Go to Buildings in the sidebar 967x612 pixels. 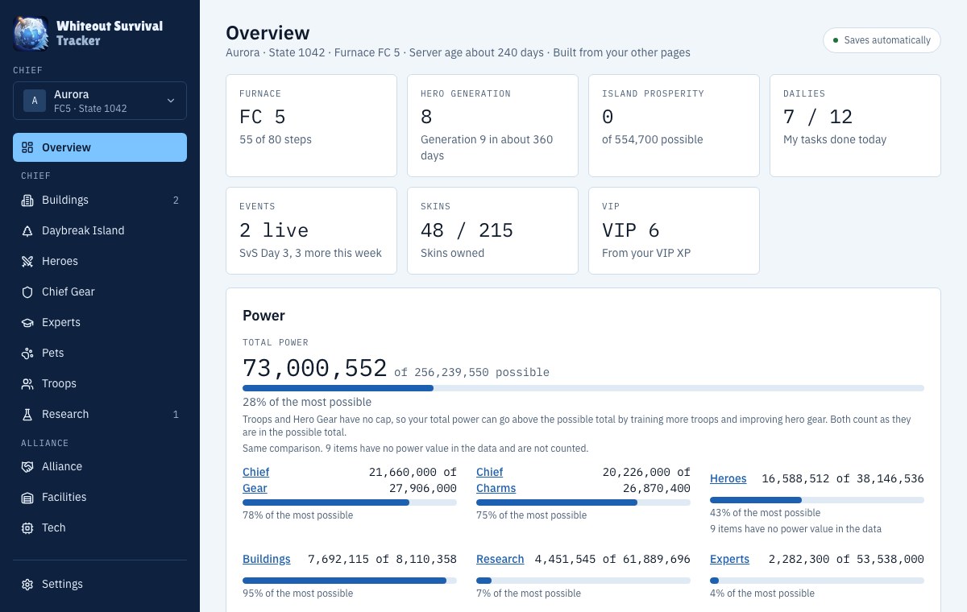pos(100,200)
